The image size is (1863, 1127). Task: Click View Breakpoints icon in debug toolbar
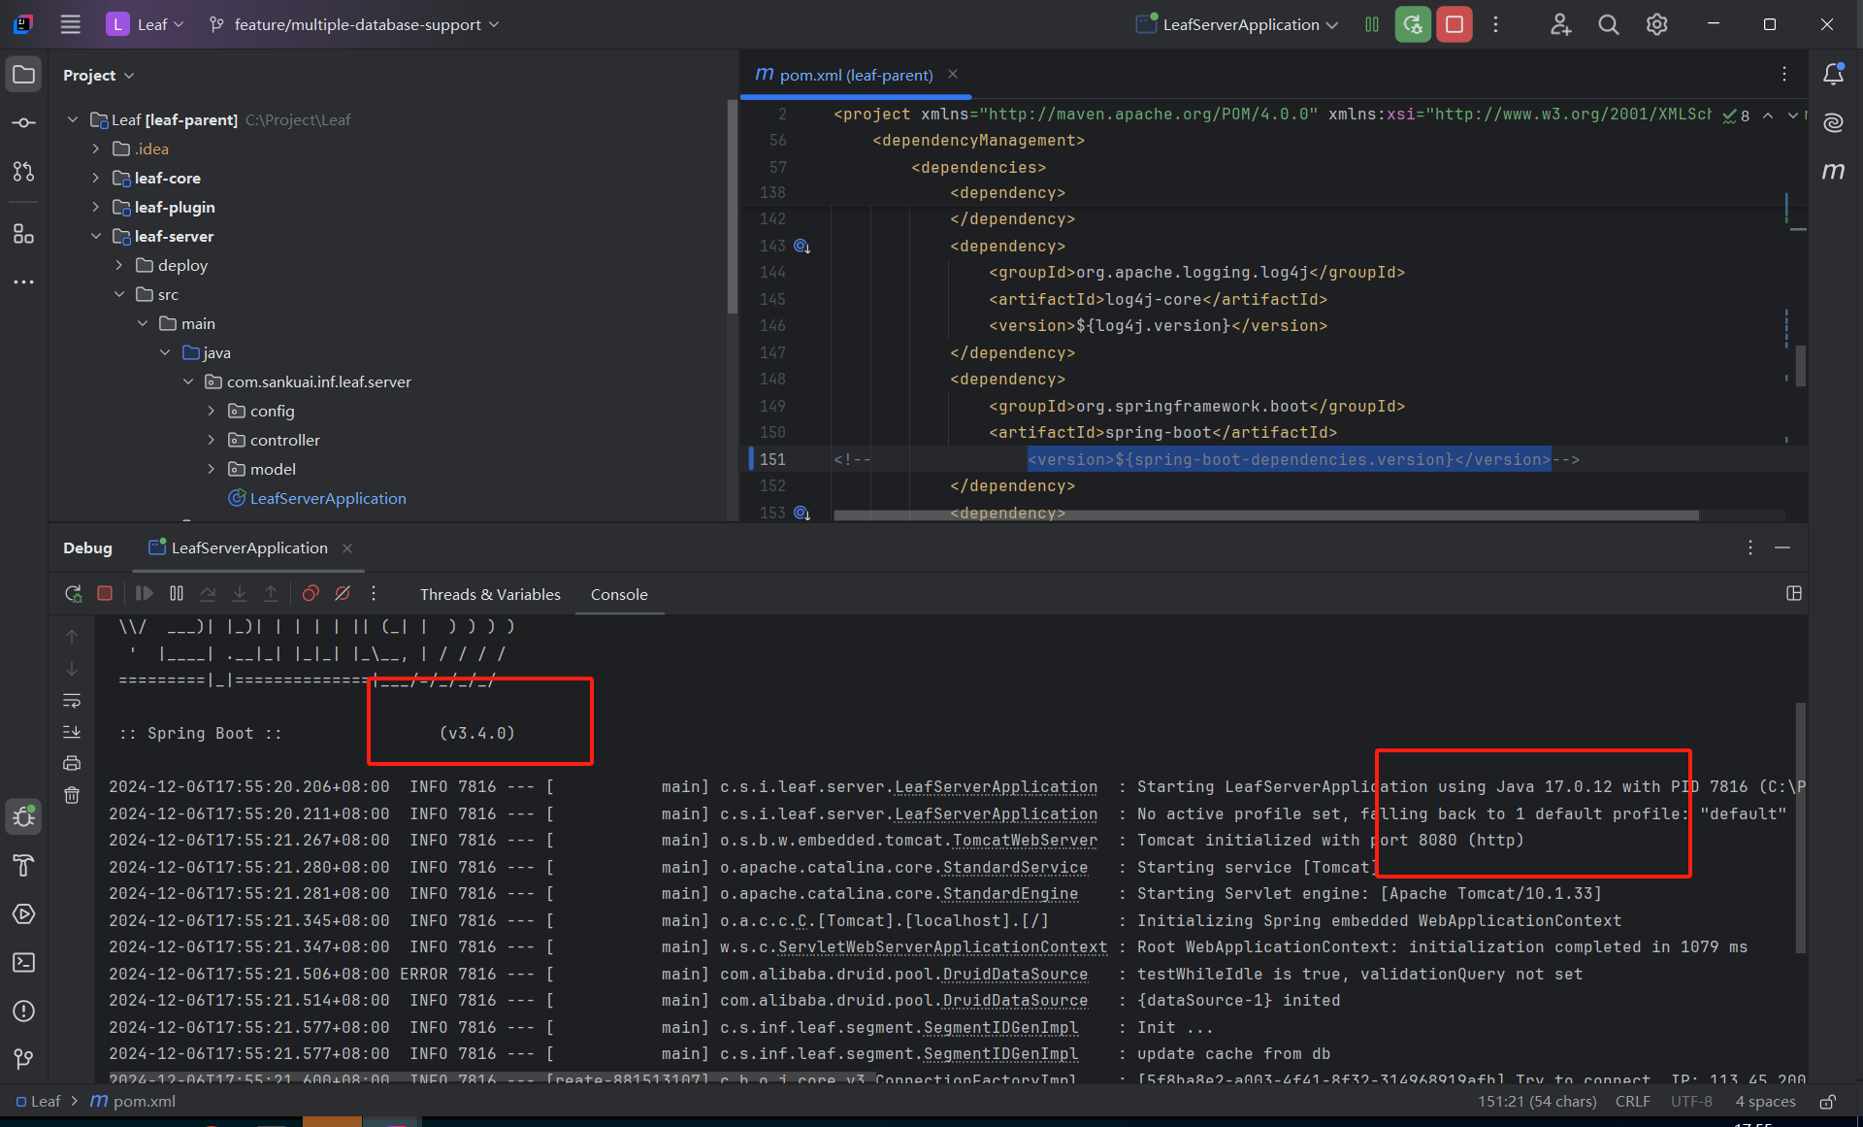pos(310,593)
